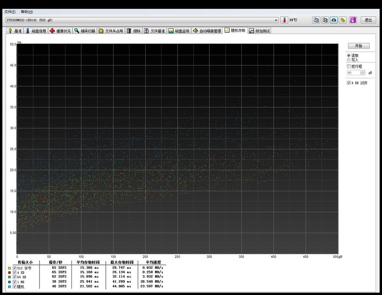Click the copy text to clipboard icon
The image size is (382, 295).
pyautogui.click(x=316, y=20)
